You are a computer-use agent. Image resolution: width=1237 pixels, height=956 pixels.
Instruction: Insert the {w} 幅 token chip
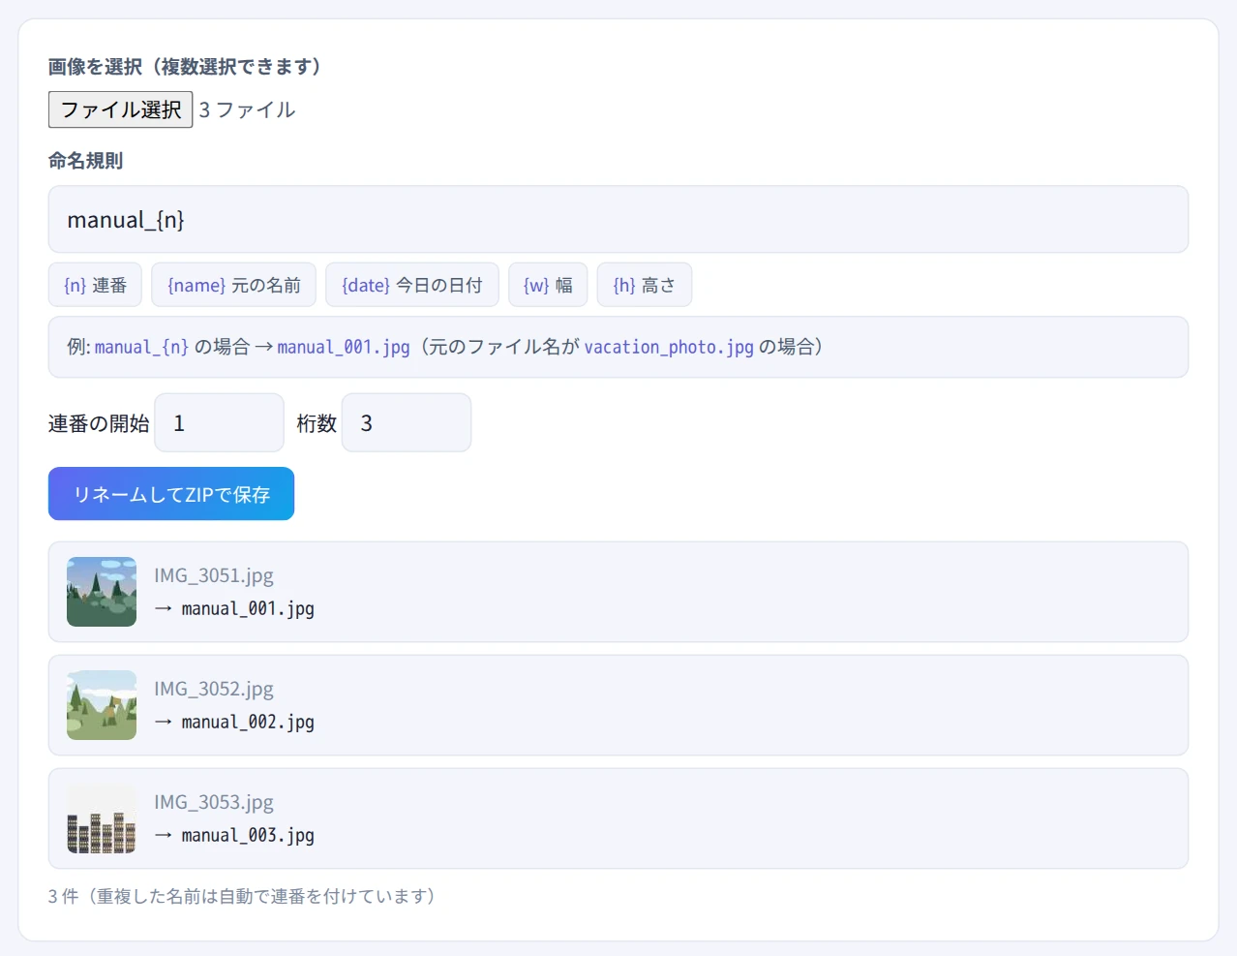pos(548,285)
